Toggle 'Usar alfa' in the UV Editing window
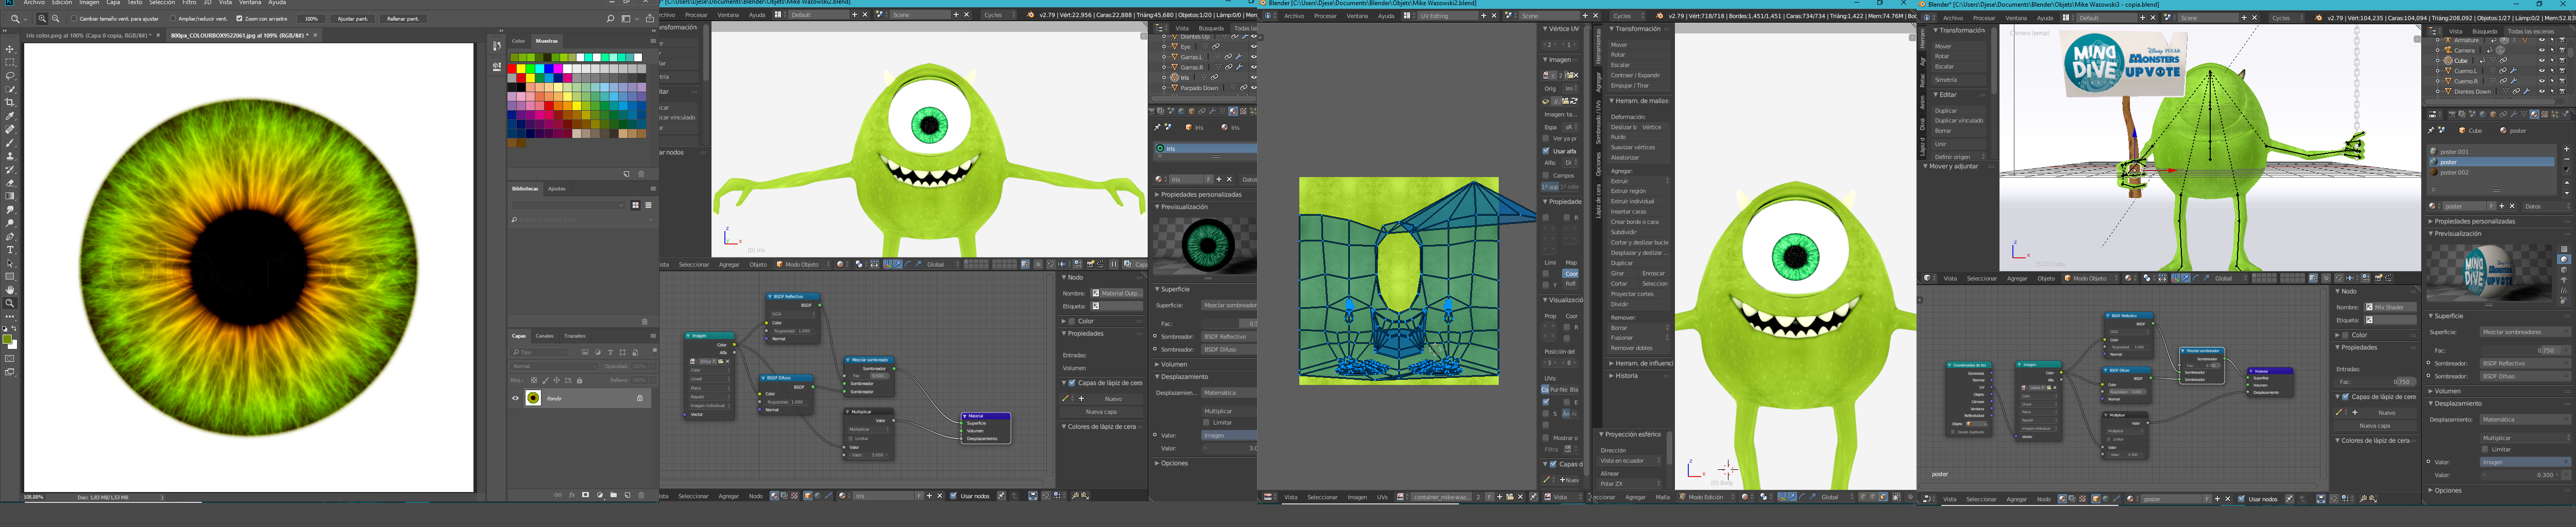The width and height of the screenshot is (2576, 527). (x=1545, y=152)
